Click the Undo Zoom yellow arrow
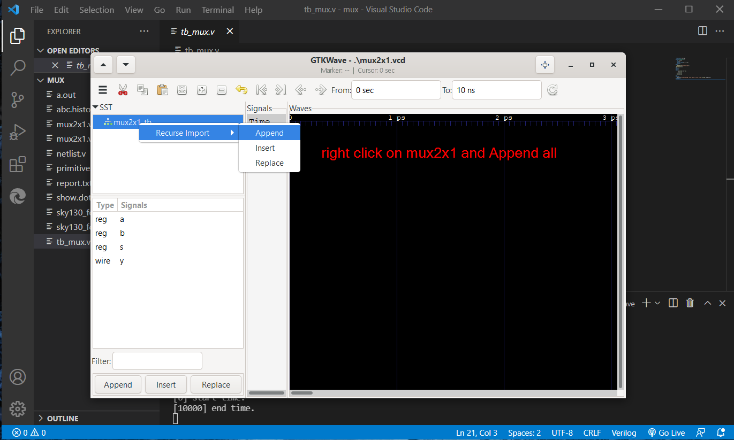The width and height of the screenshot is (734, 440). pos(241,90)
